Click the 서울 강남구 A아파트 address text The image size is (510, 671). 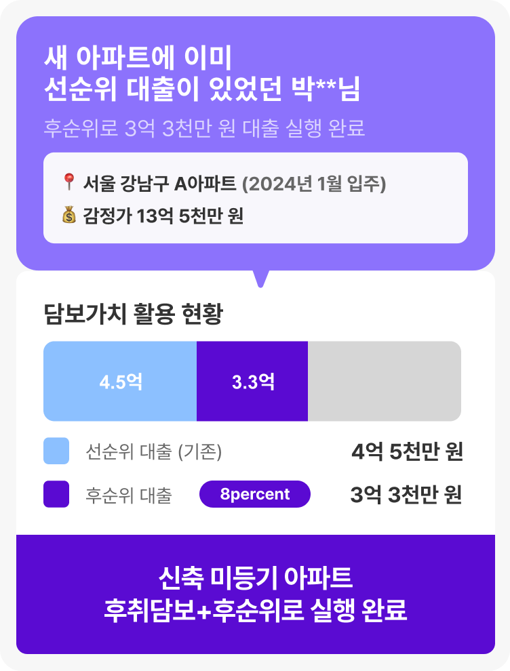click(x=159, y=184)
